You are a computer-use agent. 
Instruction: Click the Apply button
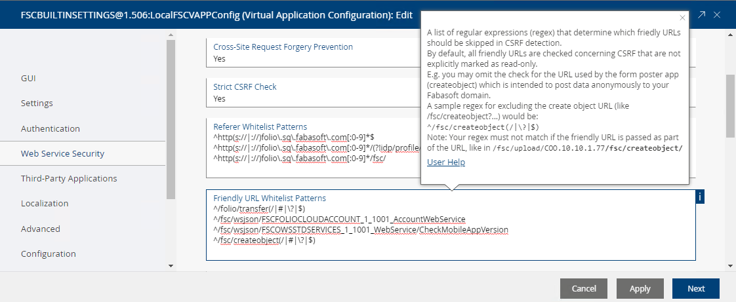(640, 288)
